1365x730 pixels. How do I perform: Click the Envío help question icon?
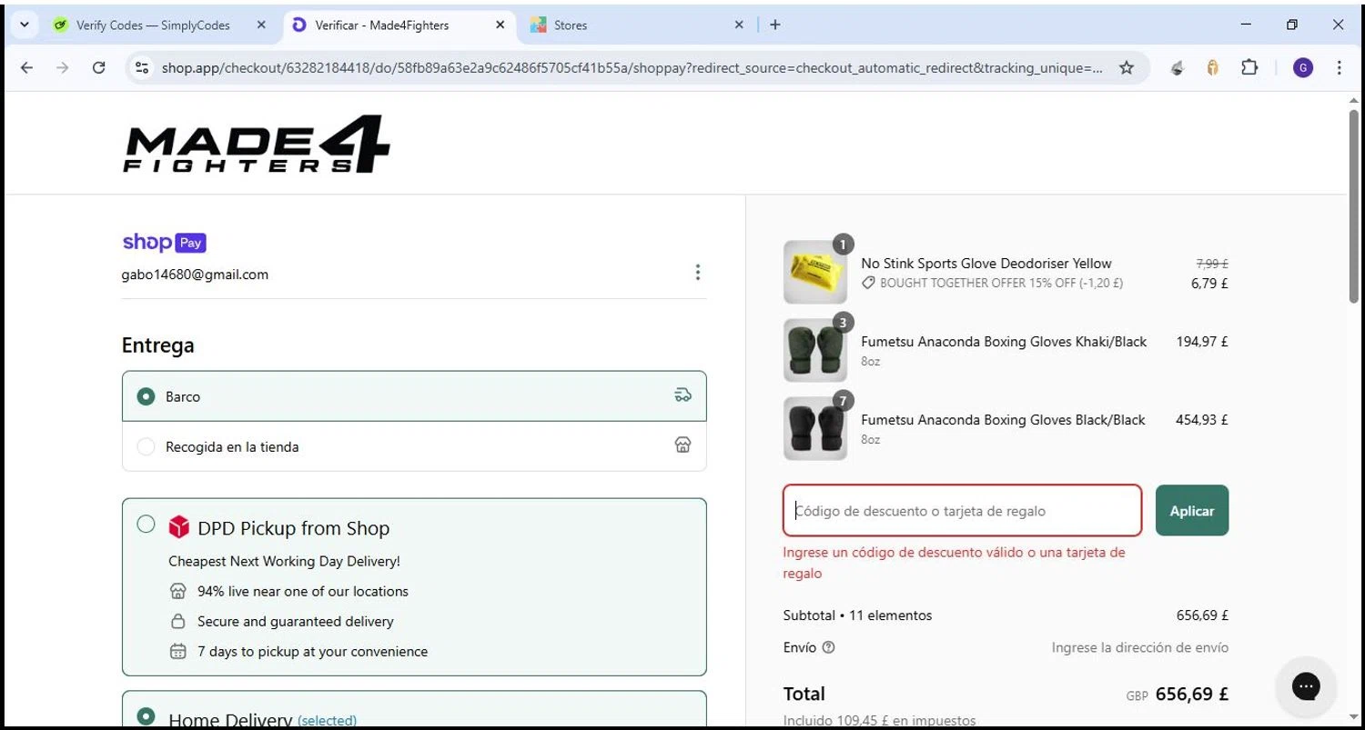[828, 648]
